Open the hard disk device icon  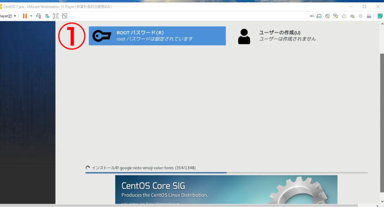pos(319,16)
